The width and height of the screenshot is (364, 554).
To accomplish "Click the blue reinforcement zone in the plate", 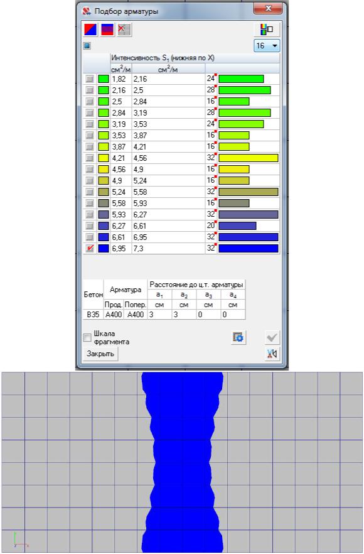I will [182, 462].
